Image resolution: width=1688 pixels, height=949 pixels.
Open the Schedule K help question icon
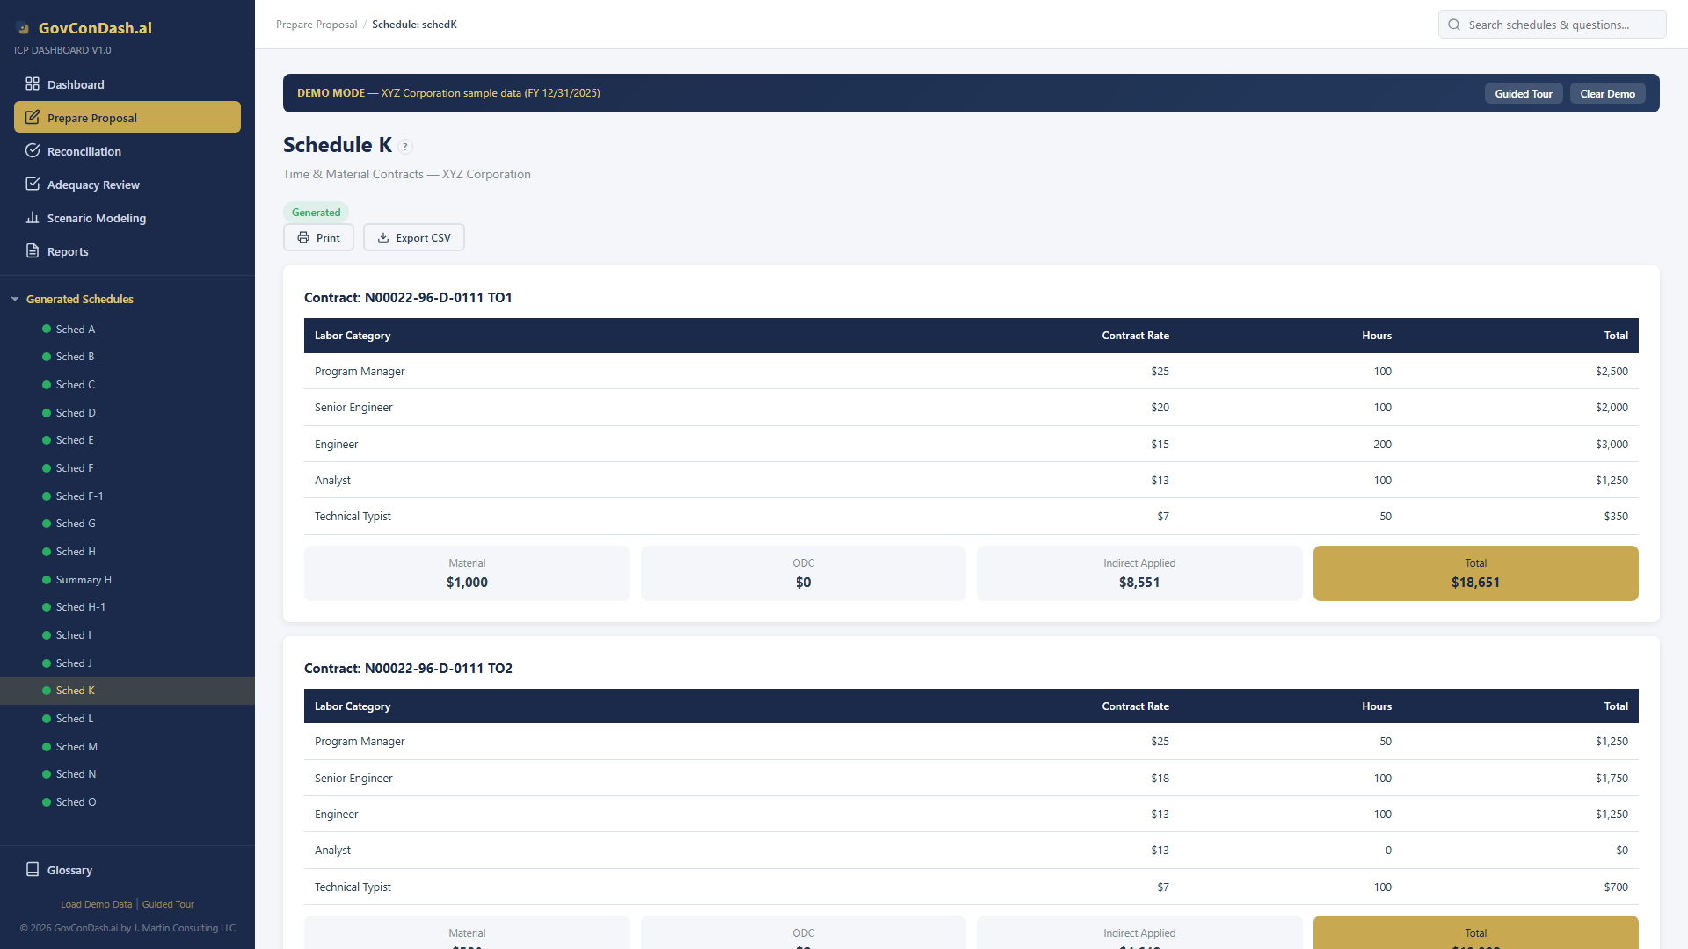(405, 147)
